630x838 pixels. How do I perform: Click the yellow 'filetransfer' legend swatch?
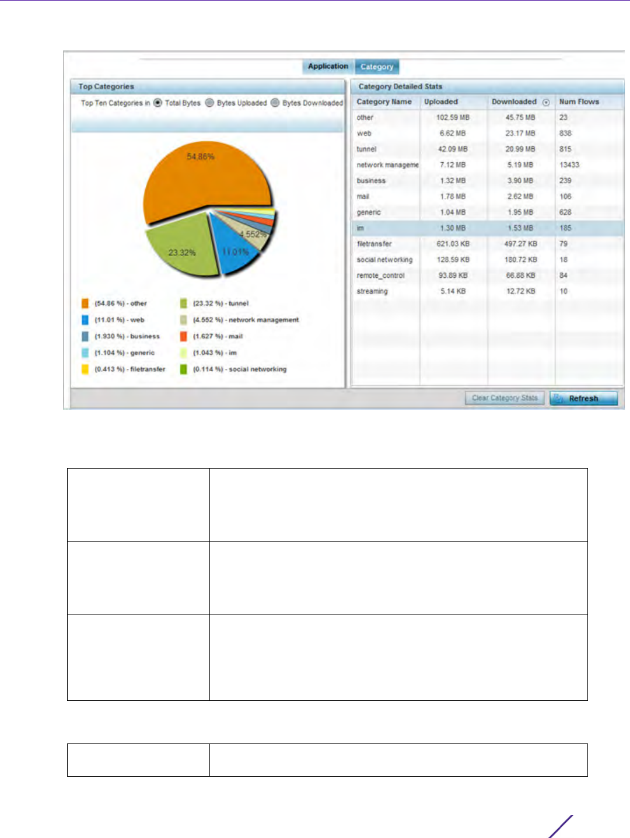point(85,369)
